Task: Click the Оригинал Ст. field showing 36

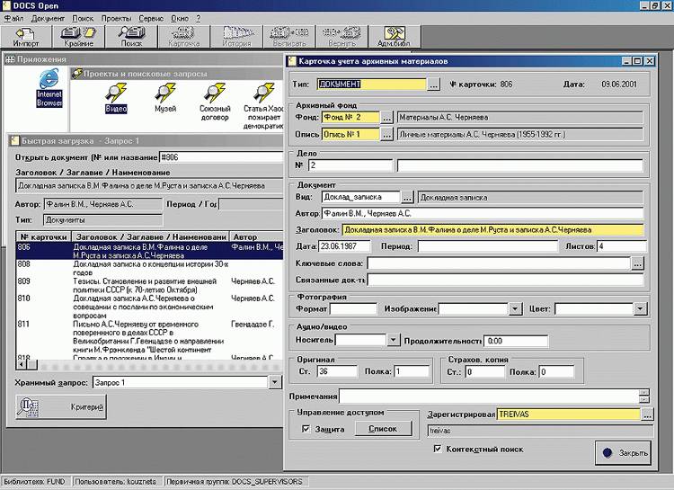Action: pos(337,371)
